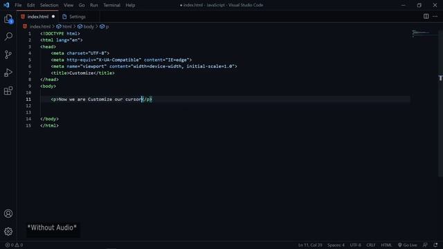Change encoding via UTF-8 status entry
Viewport: 443px width, 249px height.
pyautogui.click(x=355, y=245)
